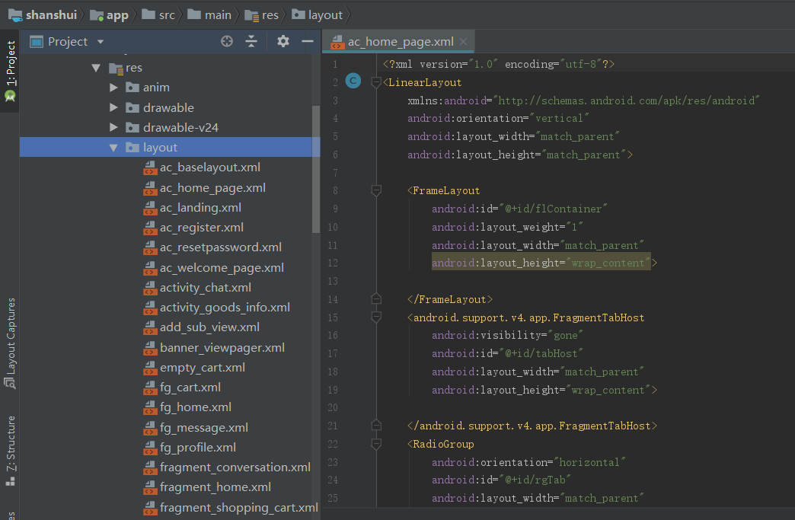
Task: Click the 'src' breadcrumb in navigation bar
Action: pos(166,14)
